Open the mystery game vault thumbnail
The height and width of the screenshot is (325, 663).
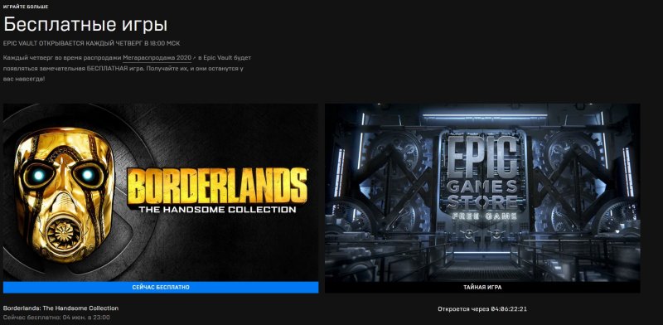pyautogui.click(x=482, y=192)
